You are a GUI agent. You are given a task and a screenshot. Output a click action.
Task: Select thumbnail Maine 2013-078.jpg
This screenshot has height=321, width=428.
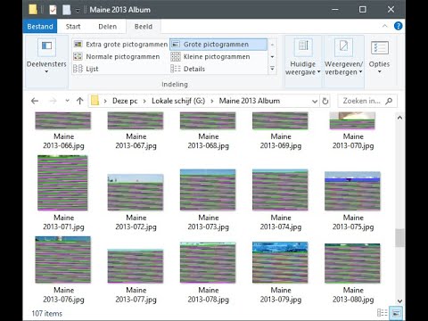[208, 263]
